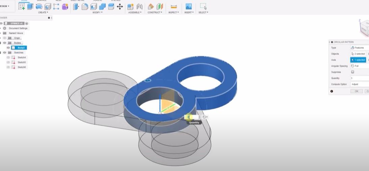
Task: Activate SPINNER v6 component radio button
Action: point(27,23)
